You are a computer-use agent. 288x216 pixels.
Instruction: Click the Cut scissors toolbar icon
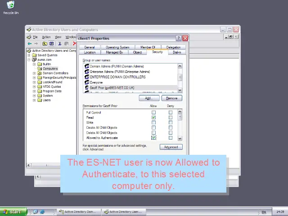pos(59,44)
